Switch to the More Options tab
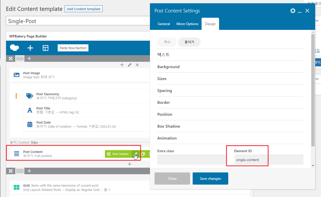 pyautogui.click(x=188, y=24)
